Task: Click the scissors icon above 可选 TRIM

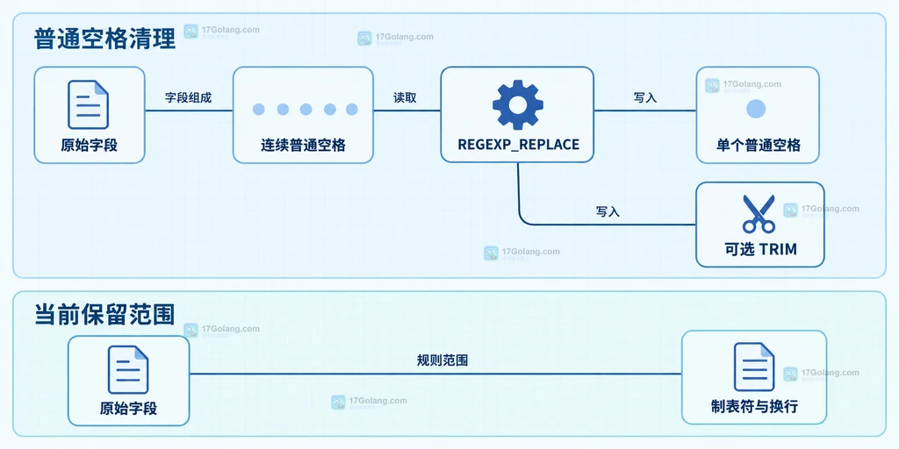Action: coord(759,214)
